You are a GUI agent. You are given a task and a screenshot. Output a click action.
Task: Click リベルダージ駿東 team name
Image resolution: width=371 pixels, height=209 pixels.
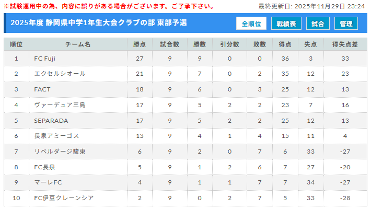[60, 152]
